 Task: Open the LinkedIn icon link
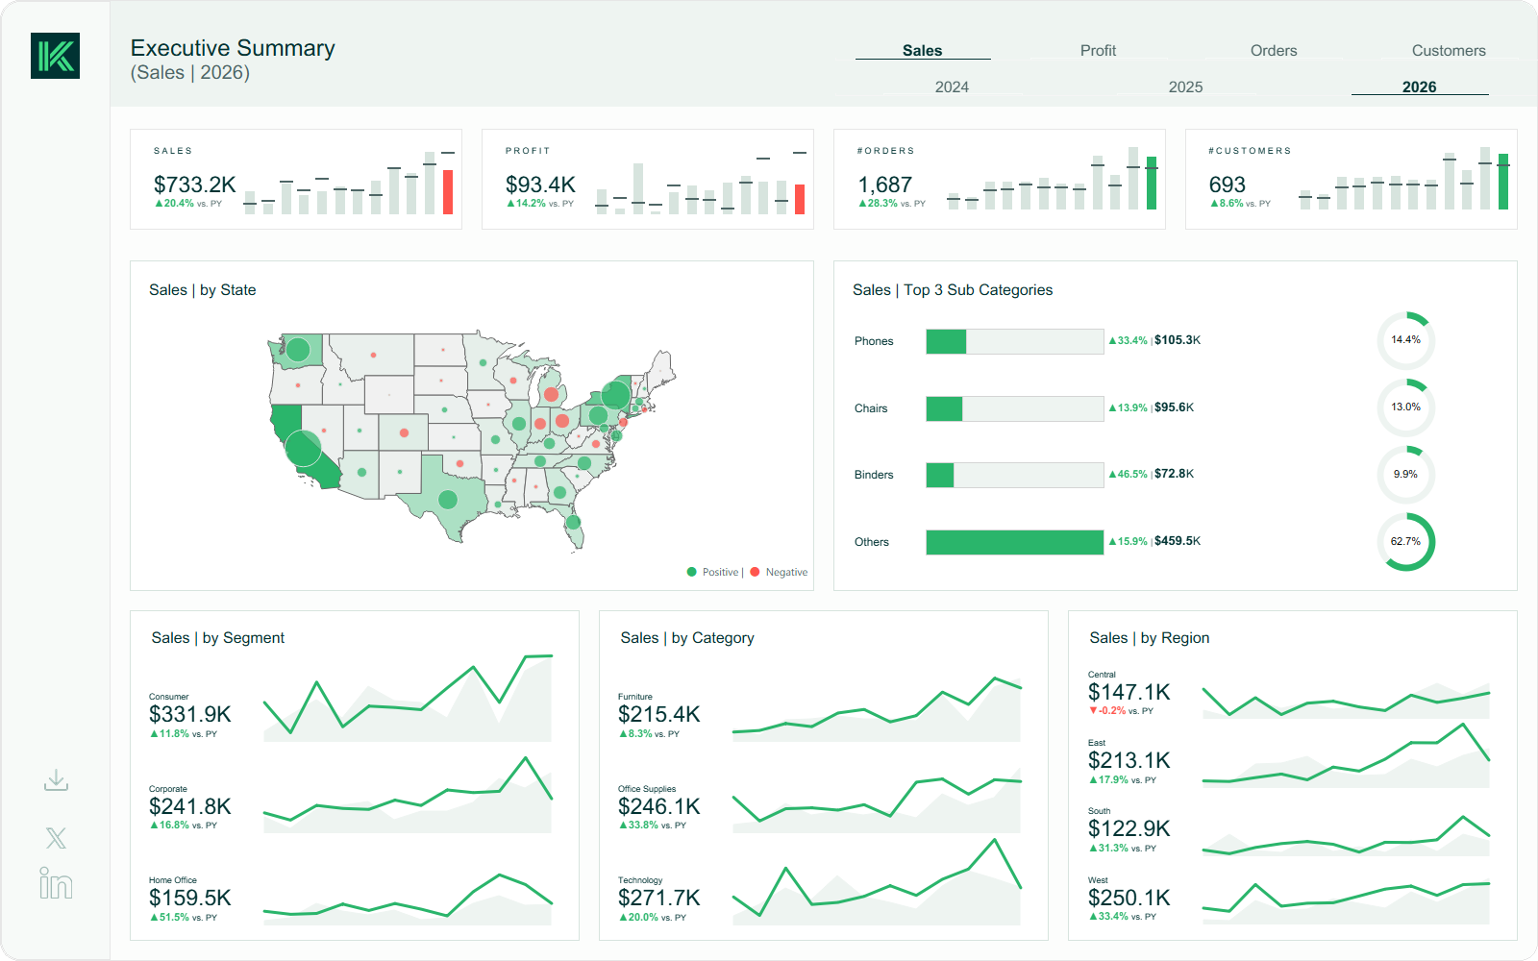pos(56,883)
